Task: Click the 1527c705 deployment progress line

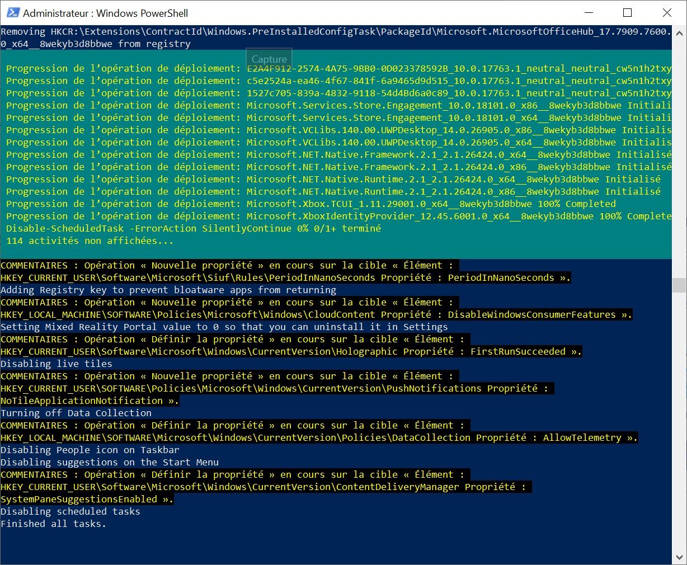Action: [x=338, y=93]
